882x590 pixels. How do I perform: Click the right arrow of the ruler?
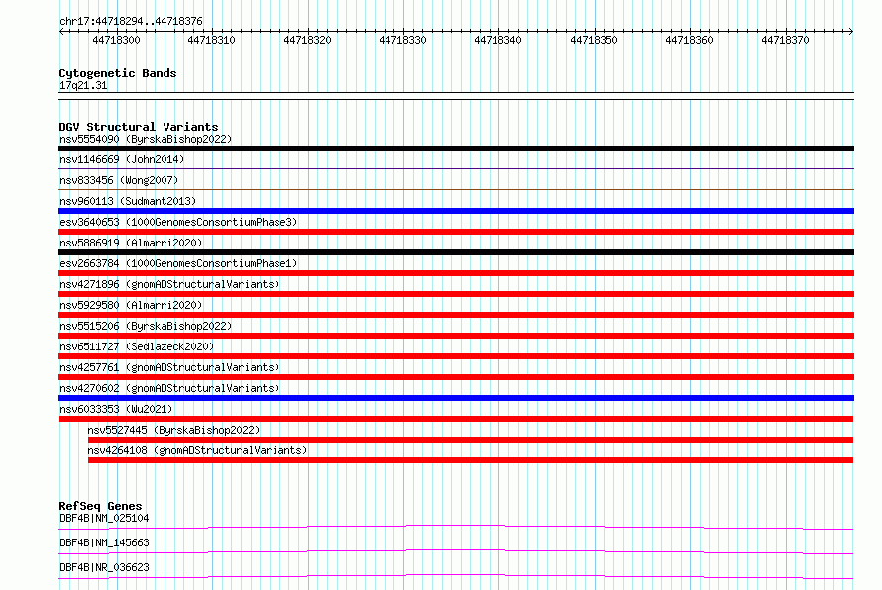pyautogui.click(x=851, y=31)
